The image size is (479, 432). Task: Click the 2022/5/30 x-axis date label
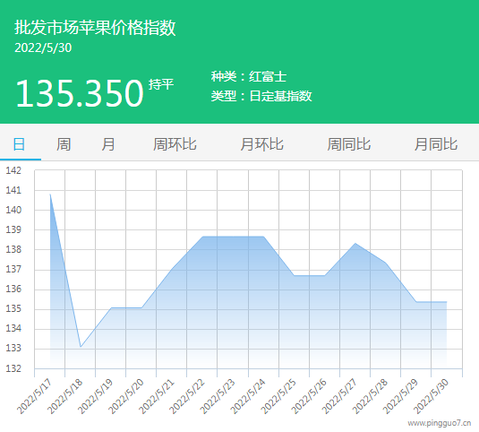point(431,396)
